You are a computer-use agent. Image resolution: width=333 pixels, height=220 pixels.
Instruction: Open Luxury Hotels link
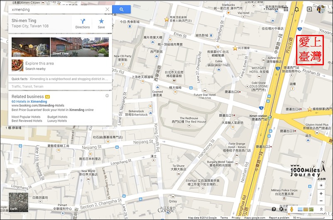57,121
